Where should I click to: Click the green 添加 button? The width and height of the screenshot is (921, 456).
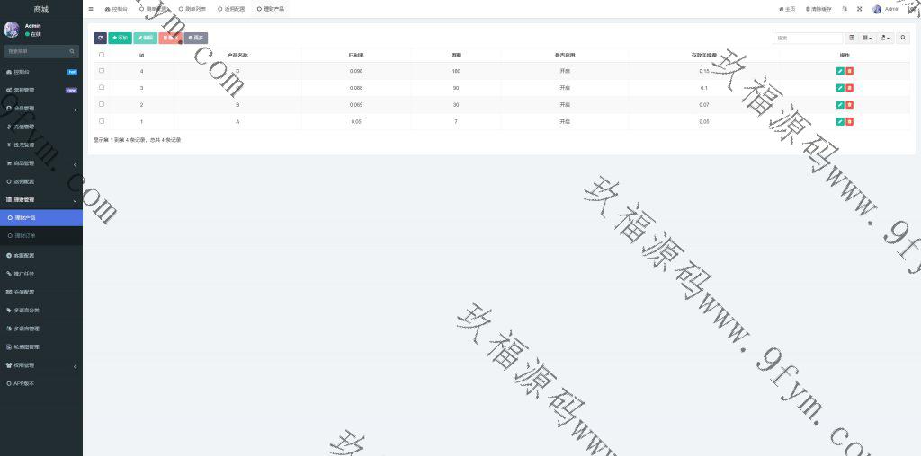[120, 38]
